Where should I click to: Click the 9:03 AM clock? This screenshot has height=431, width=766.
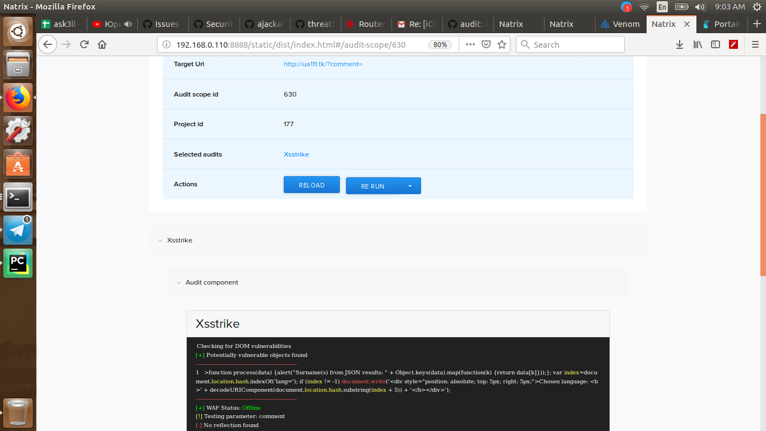pos(730,7)
